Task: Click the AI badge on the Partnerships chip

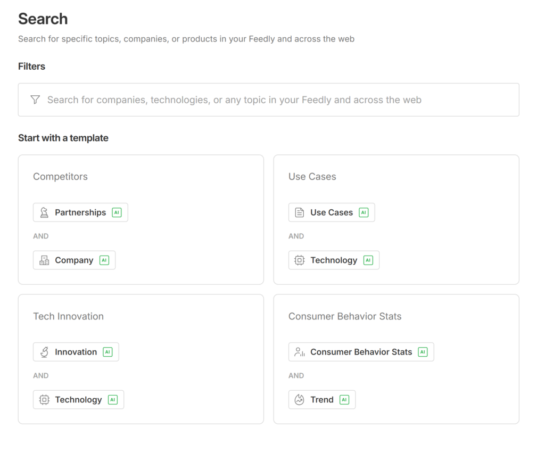Action: coord(117,212)
